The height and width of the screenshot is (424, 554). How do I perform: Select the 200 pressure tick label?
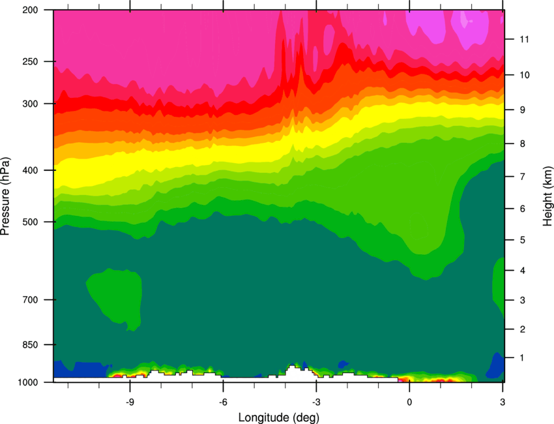pyautogui.click(x=31, y=10)
